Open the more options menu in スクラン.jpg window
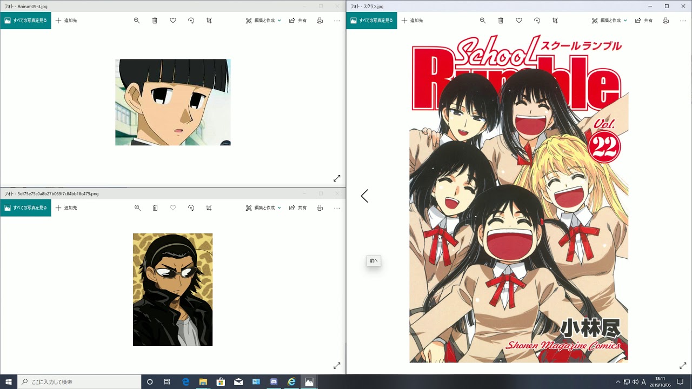This screenshot has height=389, width=692. point(683,21)
